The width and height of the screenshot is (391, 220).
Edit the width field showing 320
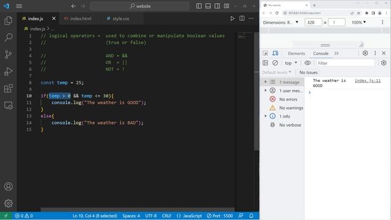(313, 23)
